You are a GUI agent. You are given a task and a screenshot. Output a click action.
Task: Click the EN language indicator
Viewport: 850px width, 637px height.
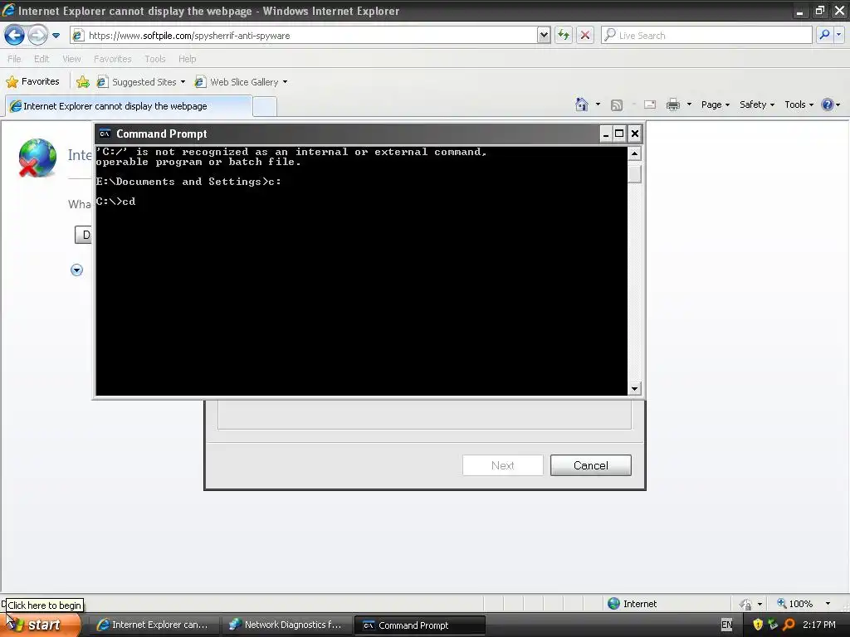[726, 625]
